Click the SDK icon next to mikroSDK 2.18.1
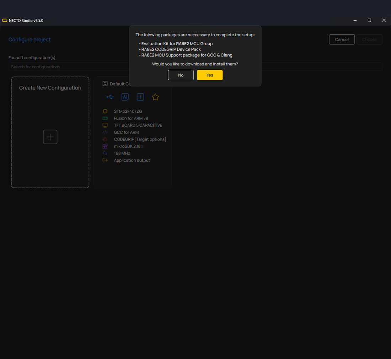The height and width of the screenshot is (359, 391). click(x=105, y=146)
